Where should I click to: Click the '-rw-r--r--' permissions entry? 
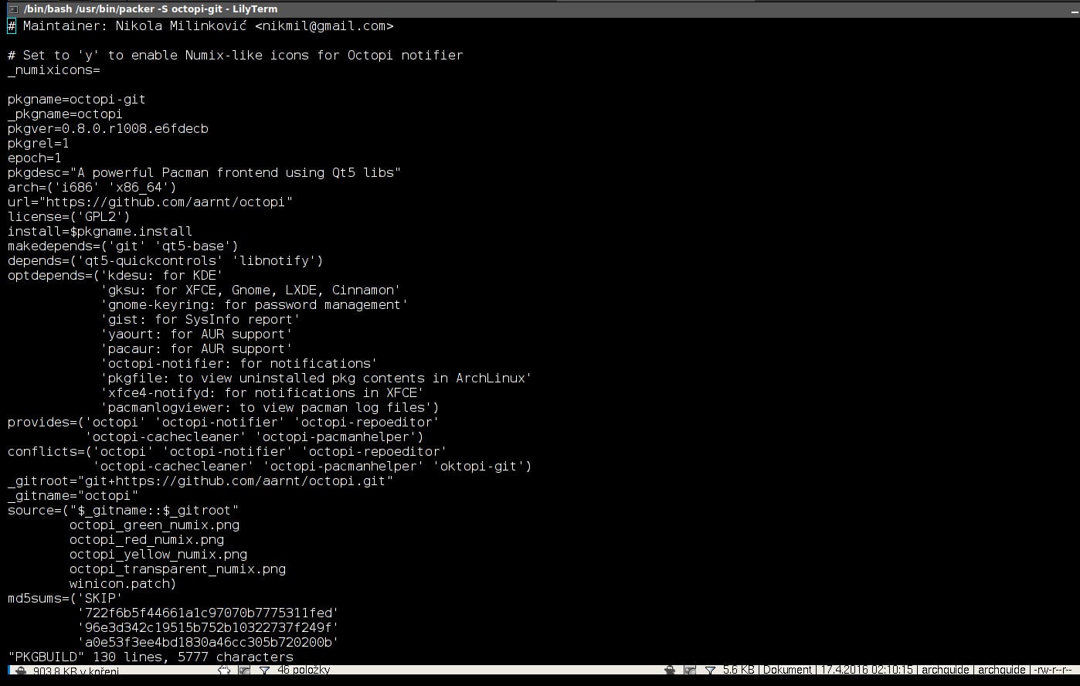[x=1053, y=670]
